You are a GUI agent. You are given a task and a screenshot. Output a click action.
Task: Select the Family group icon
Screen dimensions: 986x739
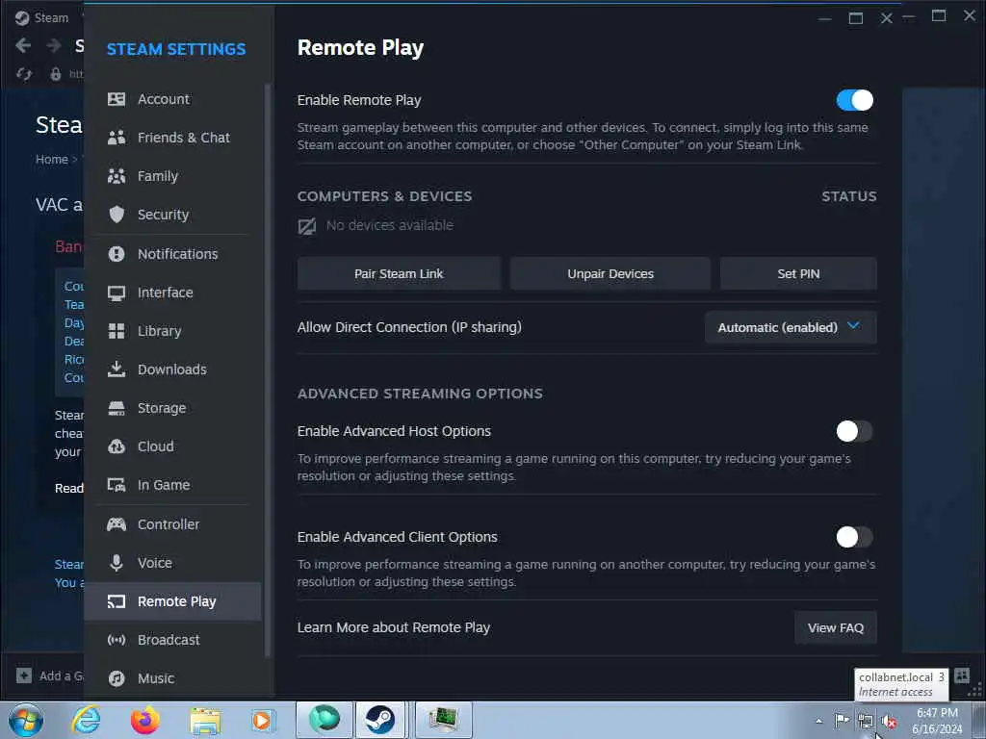click(x=117, y=176)
